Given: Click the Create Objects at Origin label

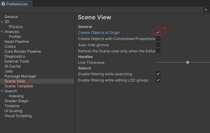Looking at the screenshot, I should [99, 33].
